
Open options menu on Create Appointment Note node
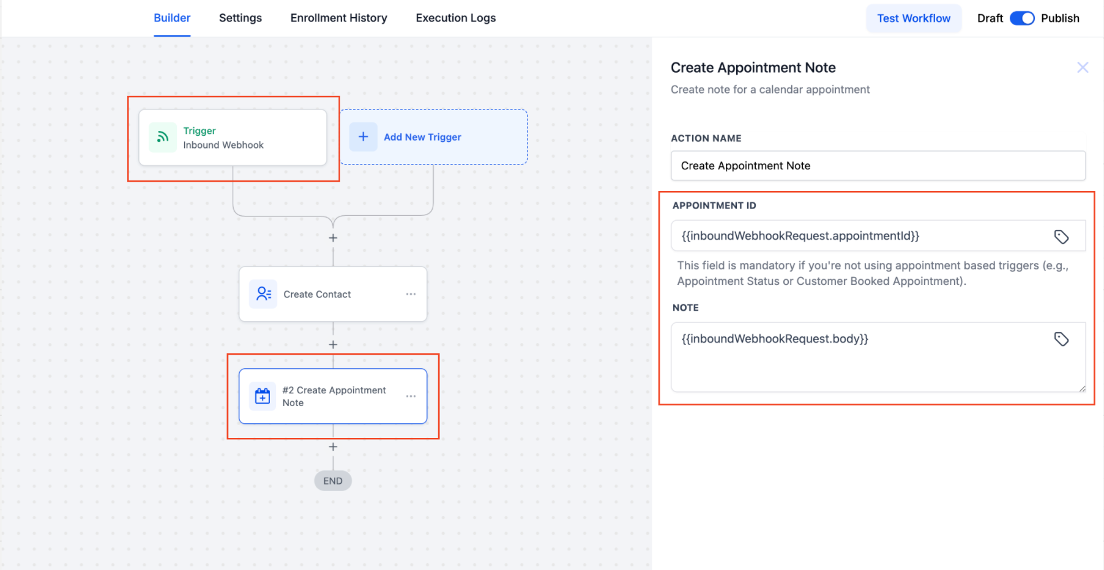pos(411,396)
